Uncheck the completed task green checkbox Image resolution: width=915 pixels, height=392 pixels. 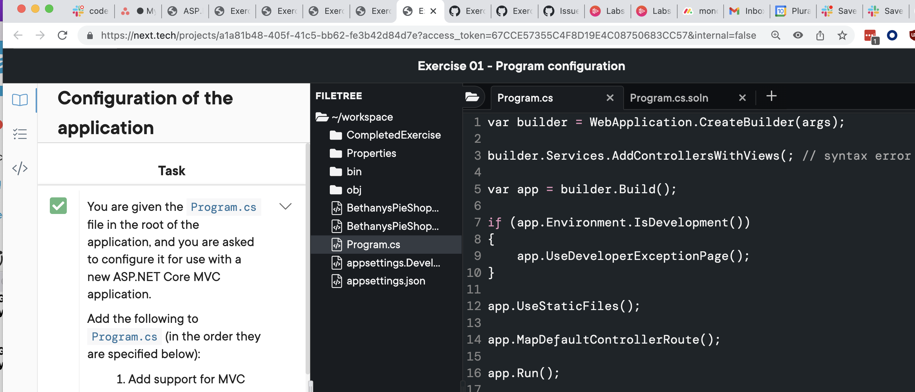58,205
